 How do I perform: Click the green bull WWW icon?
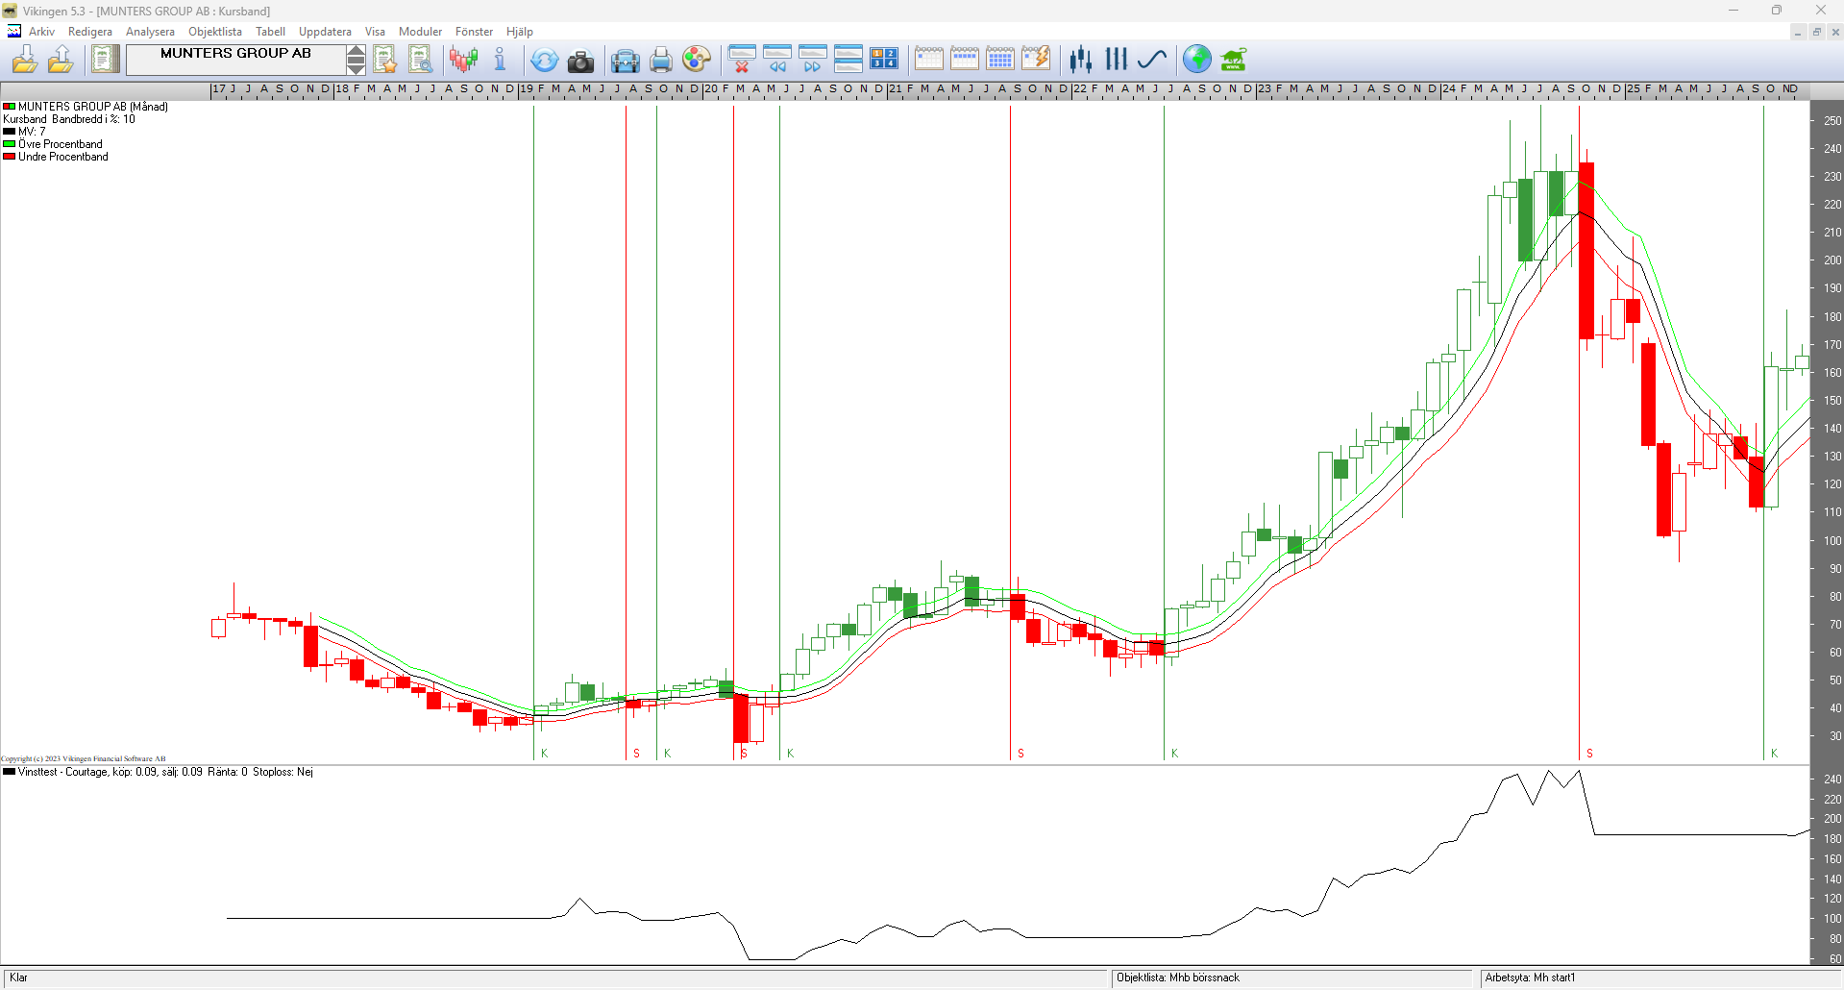tap(1233, 60)
